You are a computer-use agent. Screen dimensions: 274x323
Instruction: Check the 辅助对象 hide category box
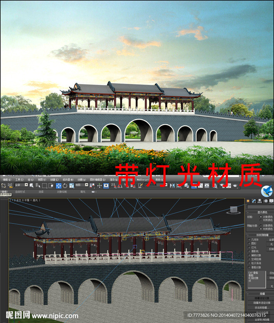(249, 255)
